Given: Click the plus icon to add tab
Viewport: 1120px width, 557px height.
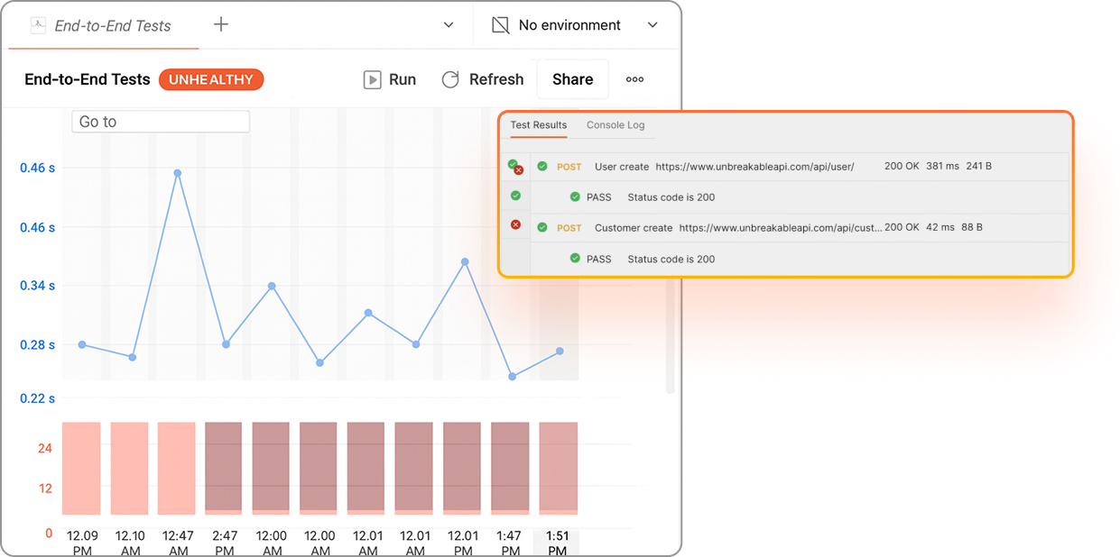Looking at the screenshot, I should [220, 24].
